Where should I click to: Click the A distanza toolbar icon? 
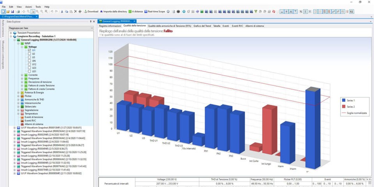point(135,12)
